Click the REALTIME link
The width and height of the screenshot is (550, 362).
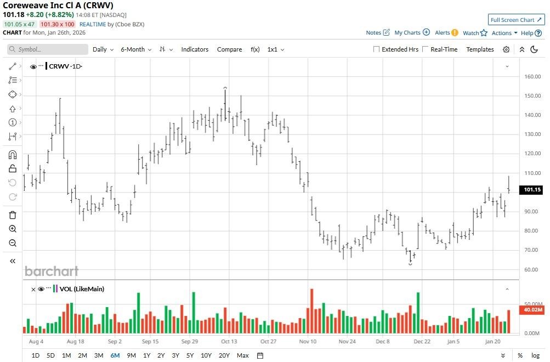pos(93,24)
